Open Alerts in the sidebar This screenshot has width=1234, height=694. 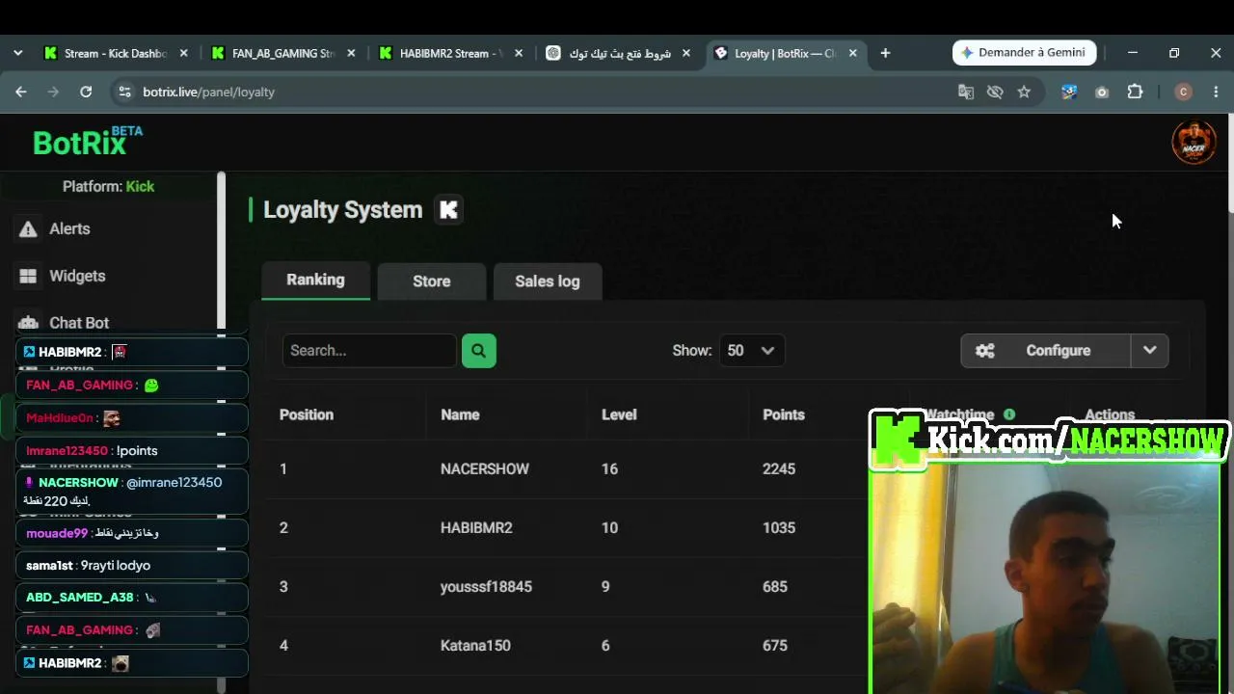tap(69, 228)
